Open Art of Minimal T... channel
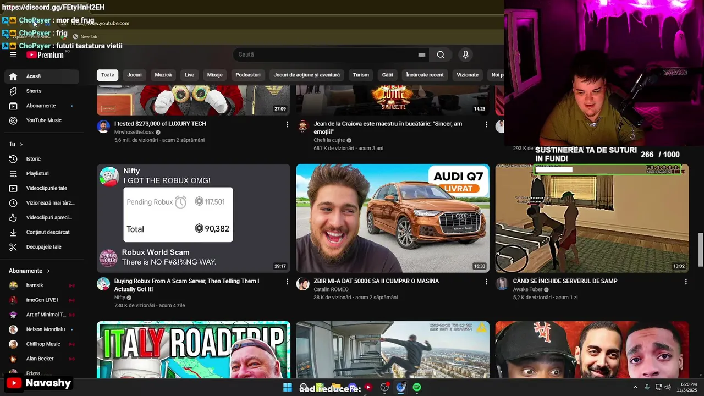The image size is (704, 396). [x=42, y=315]
